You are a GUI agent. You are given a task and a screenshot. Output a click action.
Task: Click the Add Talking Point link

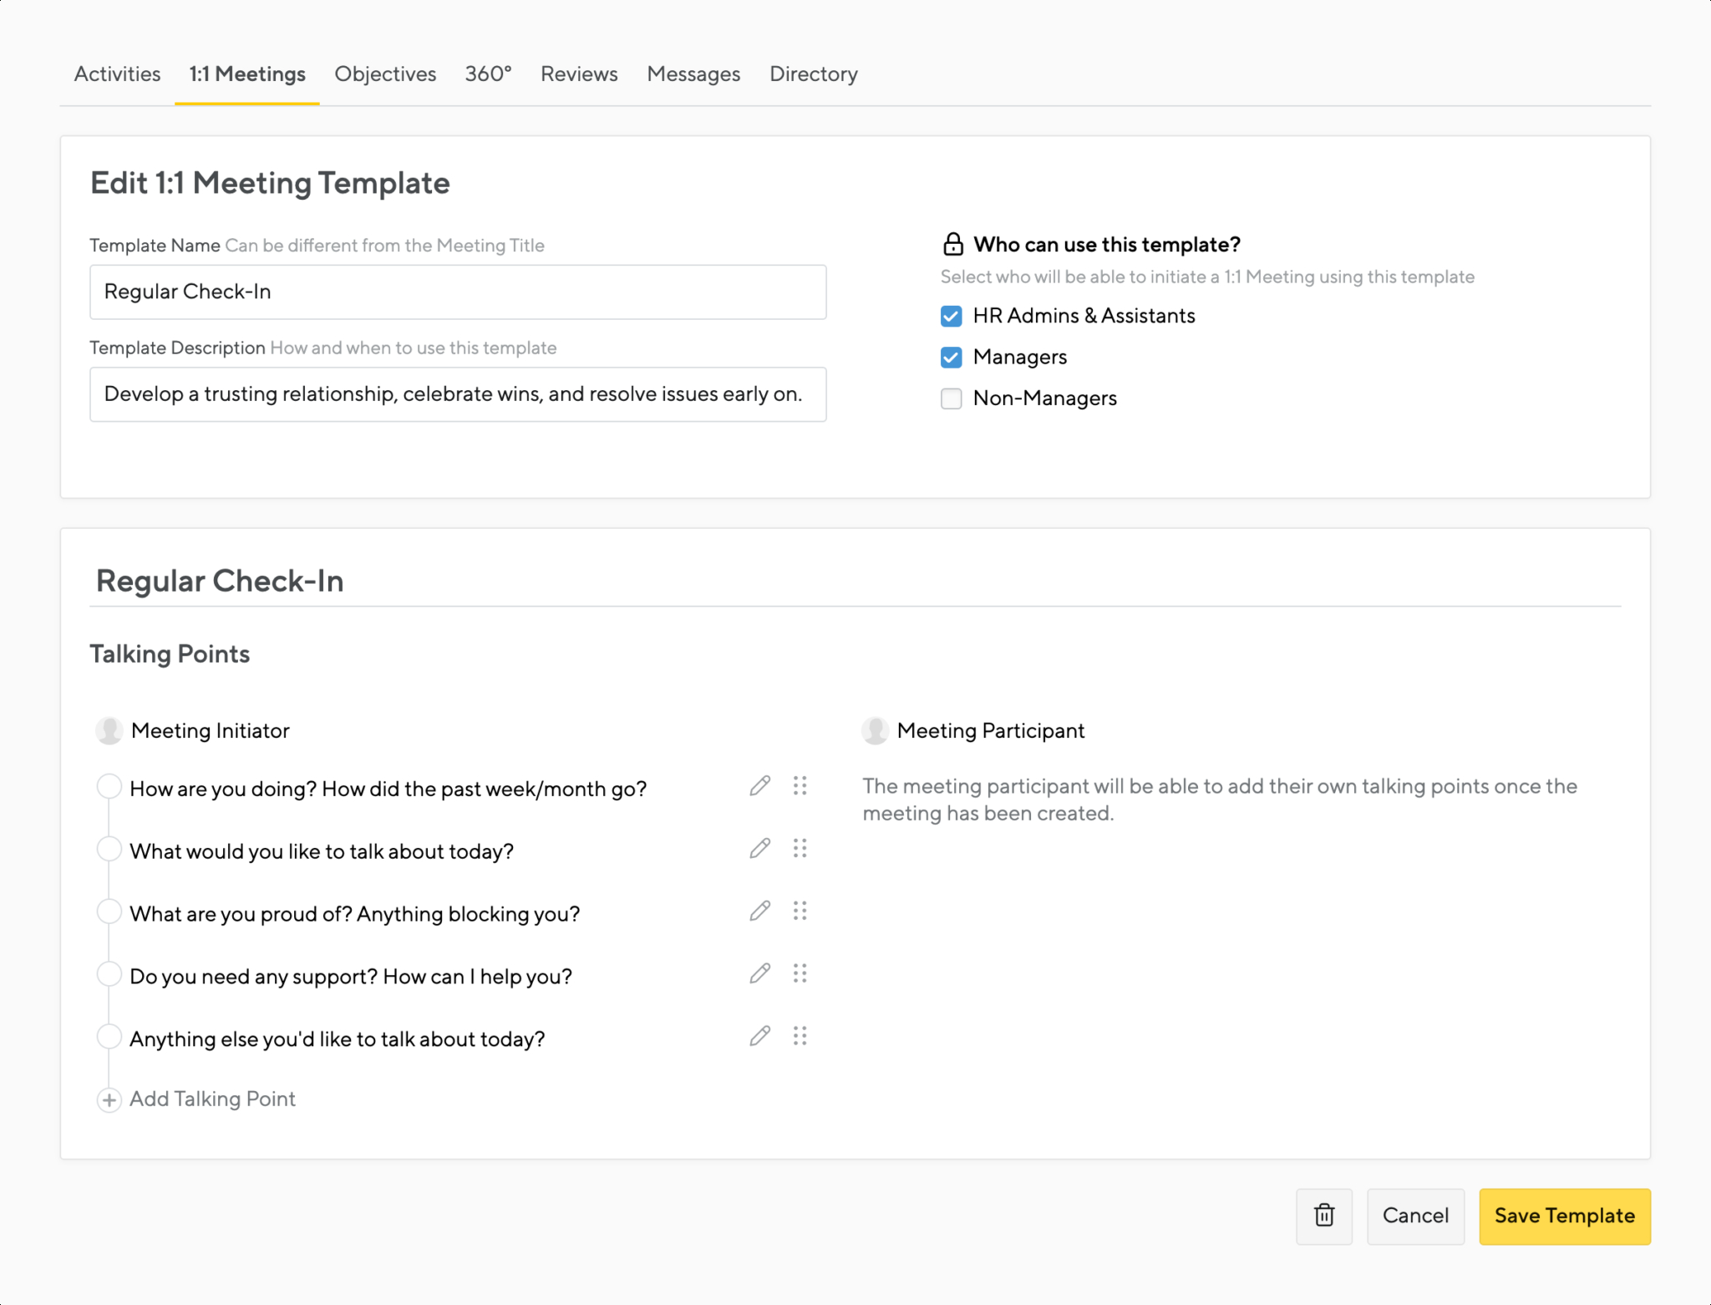(x=212, y=1099)
